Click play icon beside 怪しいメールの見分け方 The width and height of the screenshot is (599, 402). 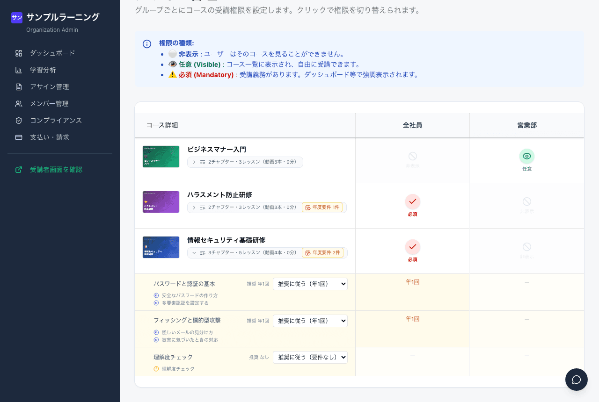pyautogui.click(x=156, y=332)
